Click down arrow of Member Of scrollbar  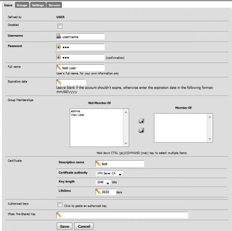(210, 139)
